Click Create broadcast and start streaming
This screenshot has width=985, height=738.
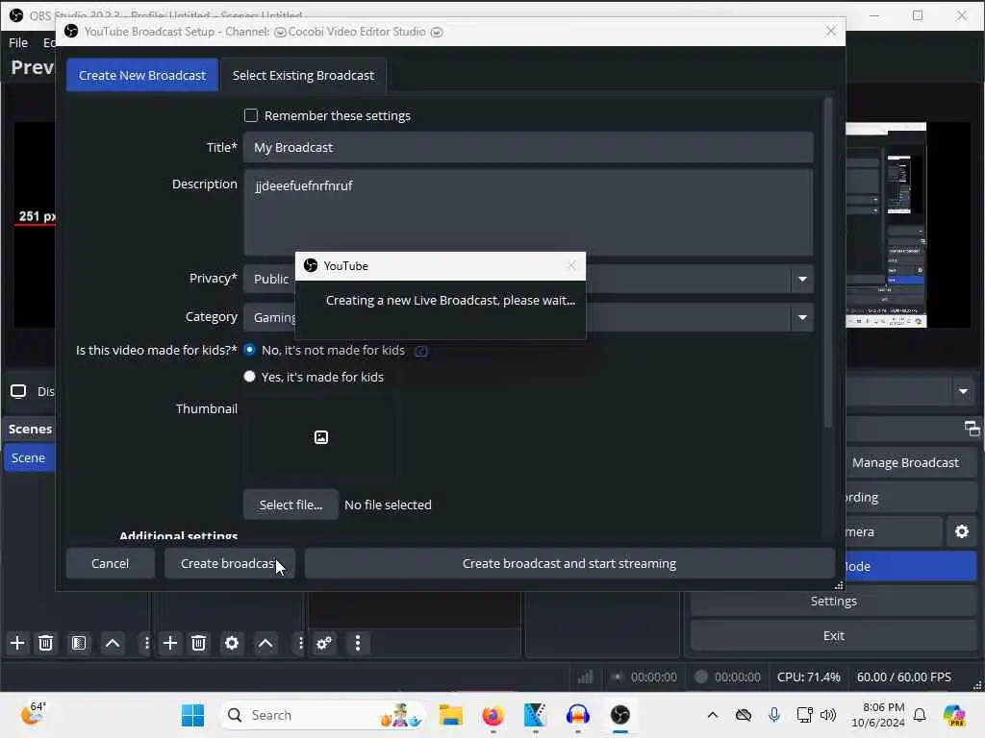pos(569,563)
